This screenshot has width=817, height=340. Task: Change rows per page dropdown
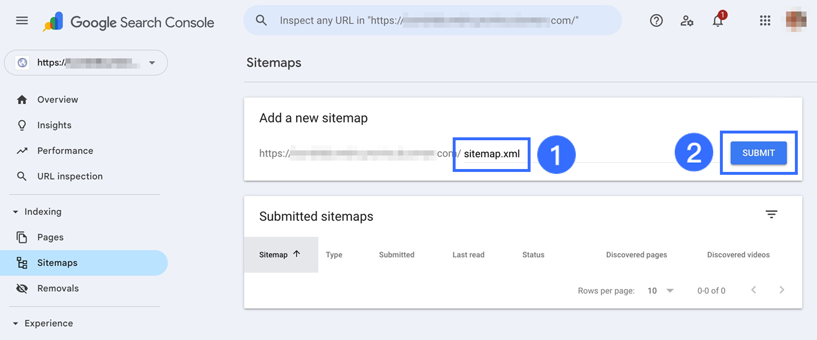[x=660, y=291]
